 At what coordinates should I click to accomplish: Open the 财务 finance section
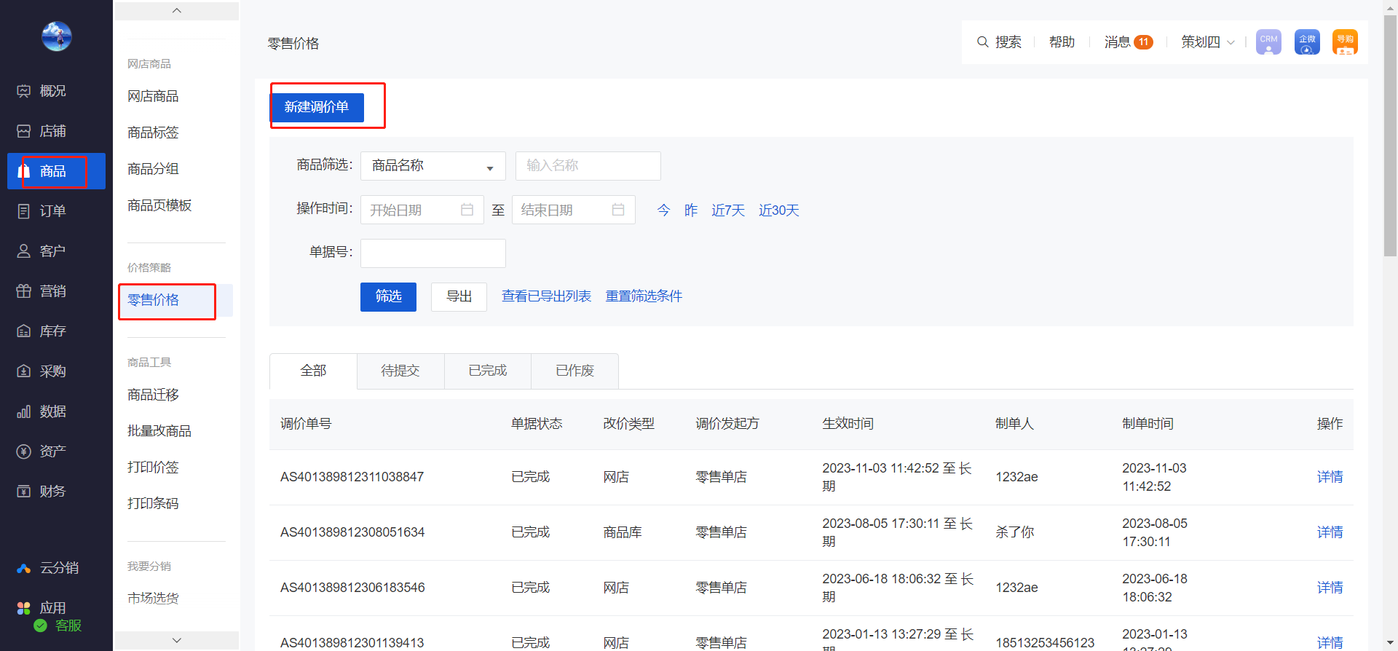point(42,492)
